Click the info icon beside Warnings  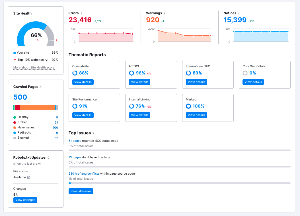point(165,13)
